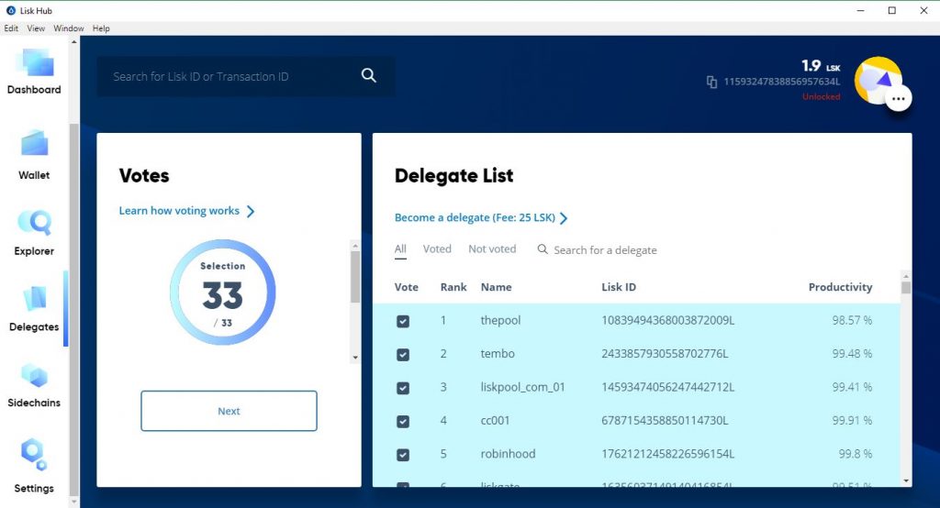
Task: Click Lisk ID 10839494368003872009L
Action: click(668, 320)
